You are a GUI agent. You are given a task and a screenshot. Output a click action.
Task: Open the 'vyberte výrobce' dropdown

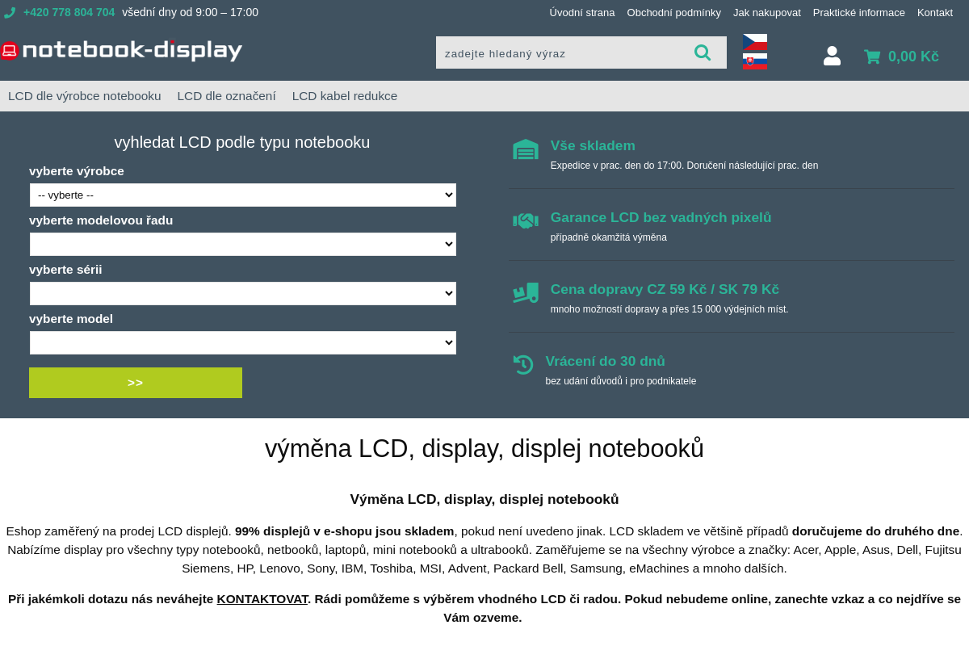pyautogui.click(x=242, y=195)
